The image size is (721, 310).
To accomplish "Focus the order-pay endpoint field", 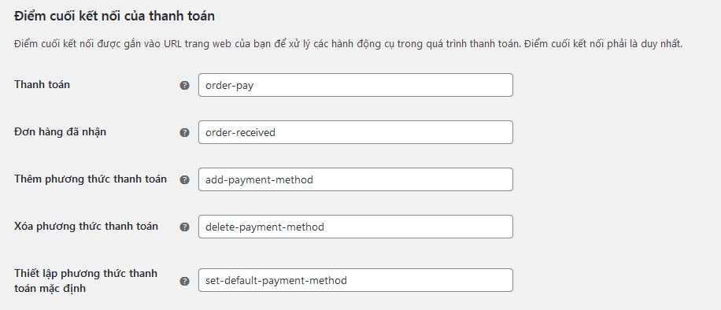I will click(x=356, y=85).
